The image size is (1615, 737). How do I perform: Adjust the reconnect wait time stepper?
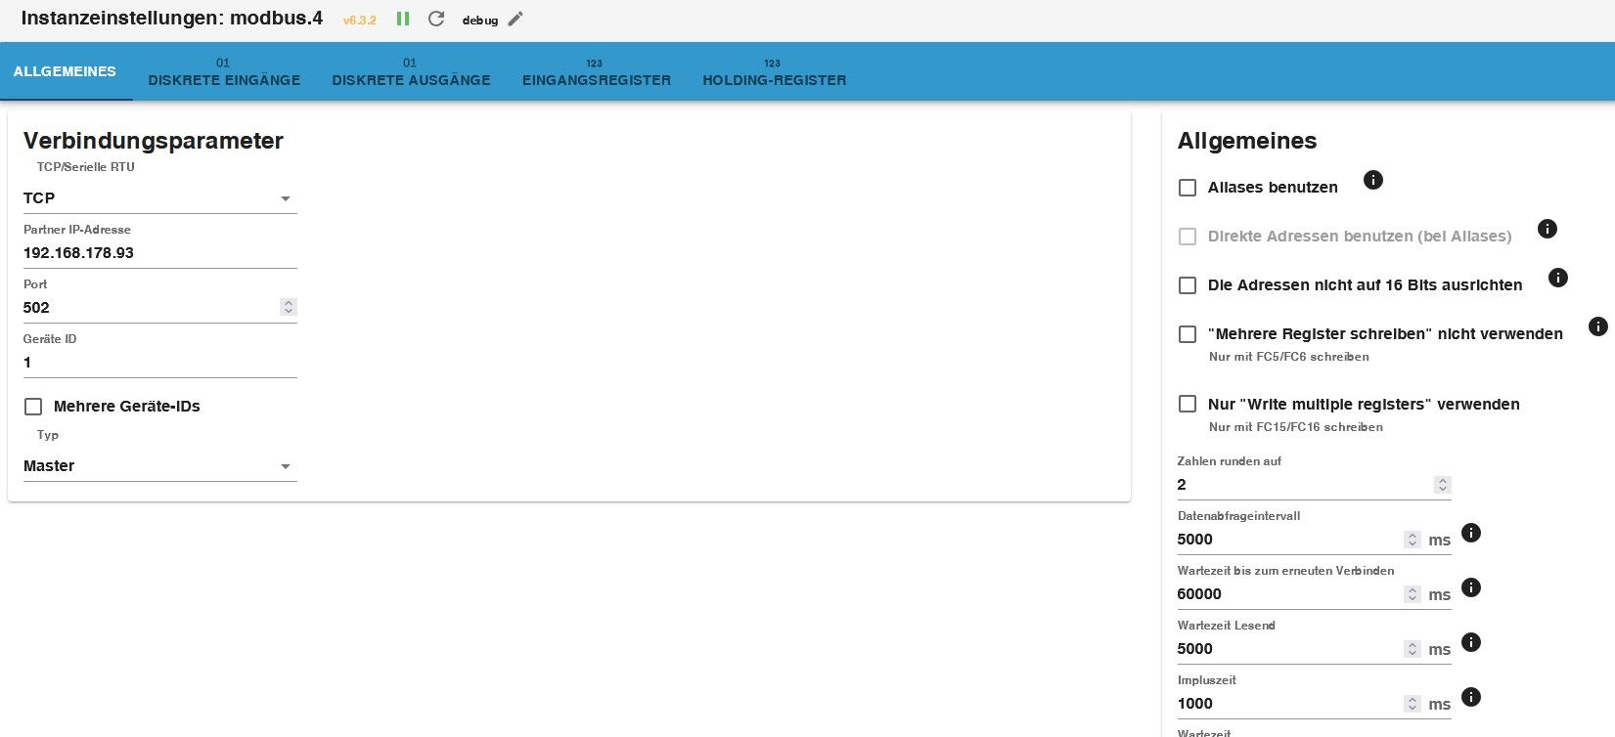pyautogui.click(x=1412, y=594)
